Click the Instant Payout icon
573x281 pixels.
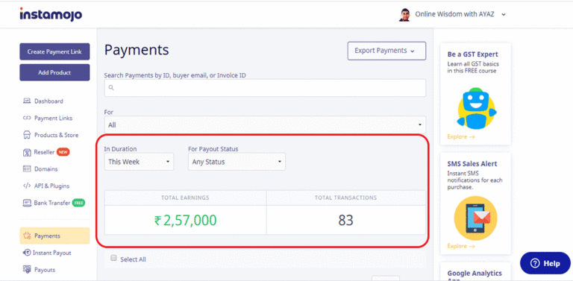[x=27, y=253]
